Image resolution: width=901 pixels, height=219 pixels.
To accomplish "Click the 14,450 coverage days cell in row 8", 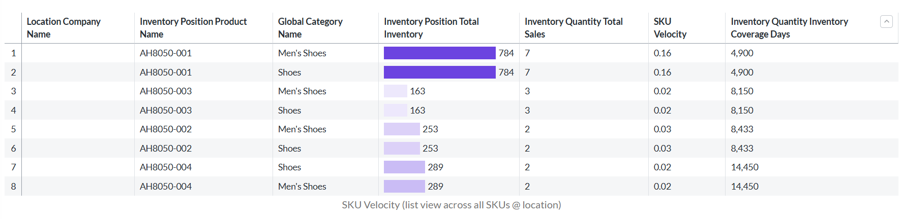I will (744, 187).
